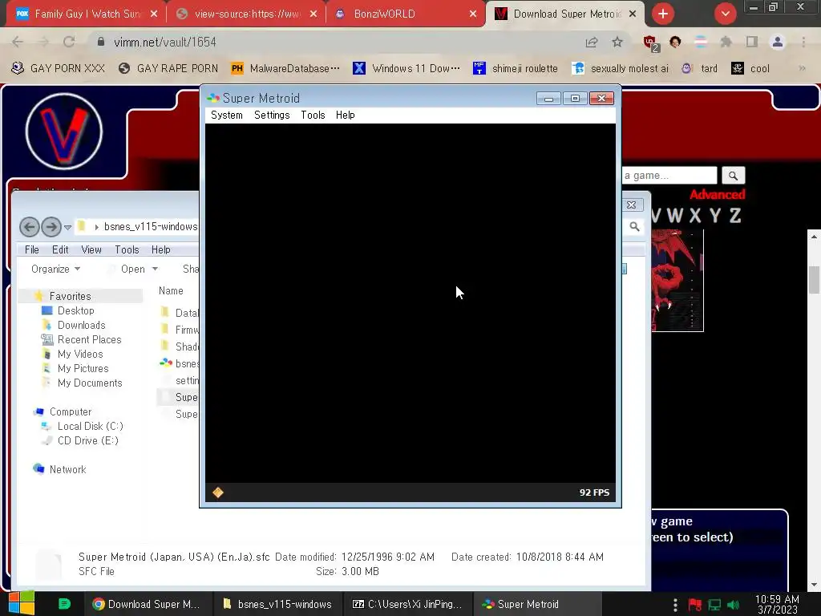Click the orange diamond status icon in bsnes
Image resolution: width=821 pixels, height=616 pixels.
[x=218, y=492]
